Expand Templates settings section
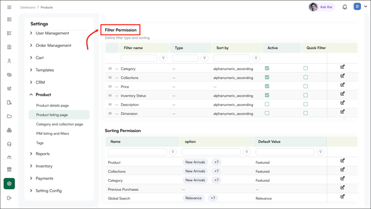371x209 pixels. [x=42, y=70]
